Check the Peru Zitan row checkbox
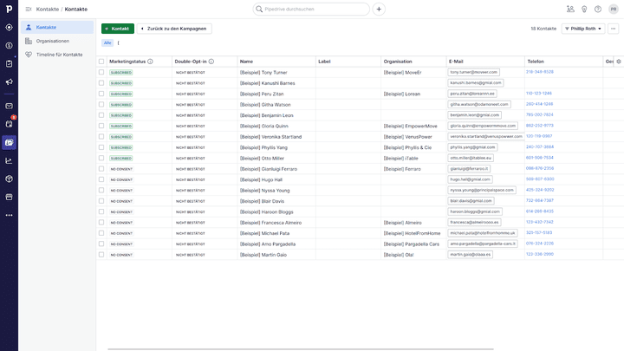Viewport: 624px width, 351px height. (101, 94)
